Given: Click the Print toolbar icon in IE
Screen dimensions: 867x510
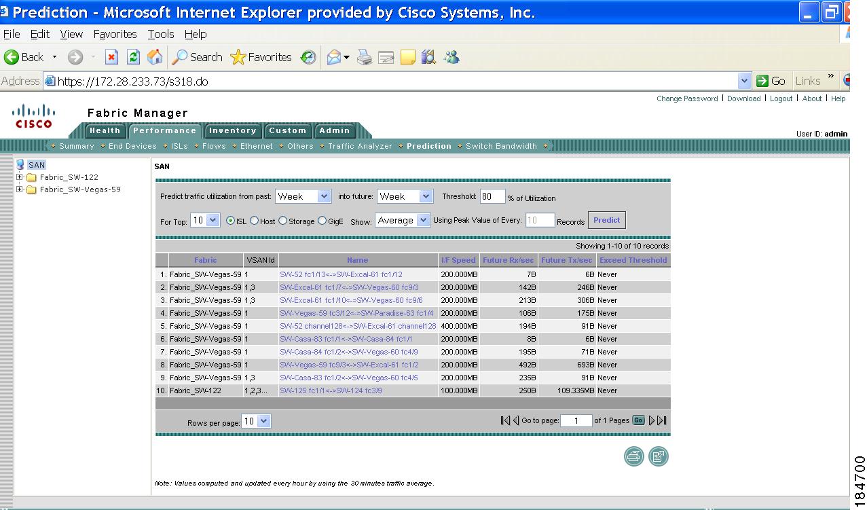Looking at the screenshot, I should [x=365, y=58].
